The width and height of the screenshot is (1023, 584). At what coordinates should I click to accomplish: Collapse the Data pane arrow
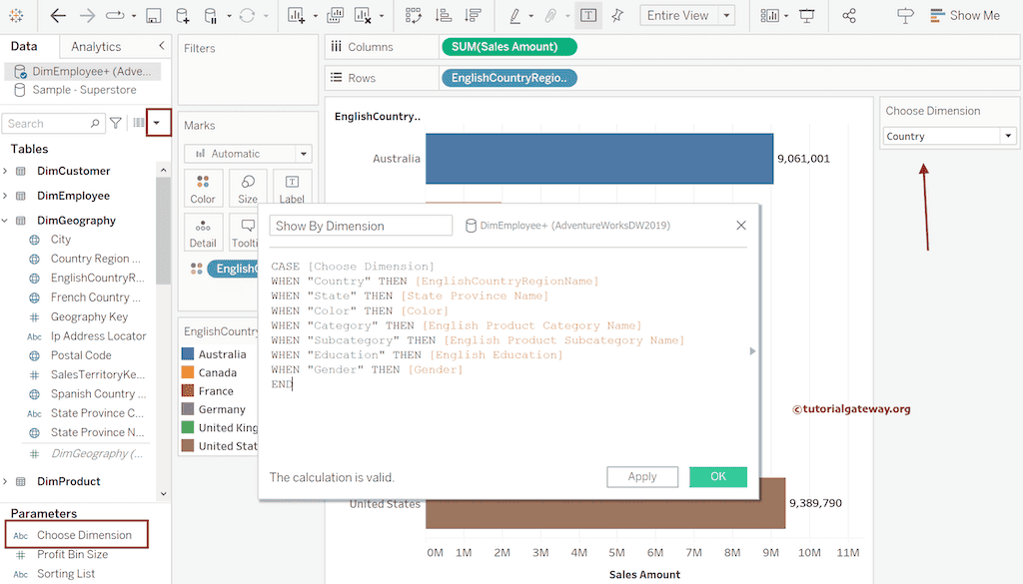pos(162,46)
